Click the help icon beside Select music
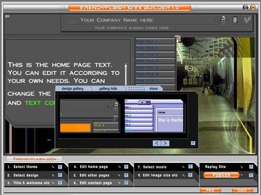Viewport: 261px width, 195px height. click(x=190, y=167)
